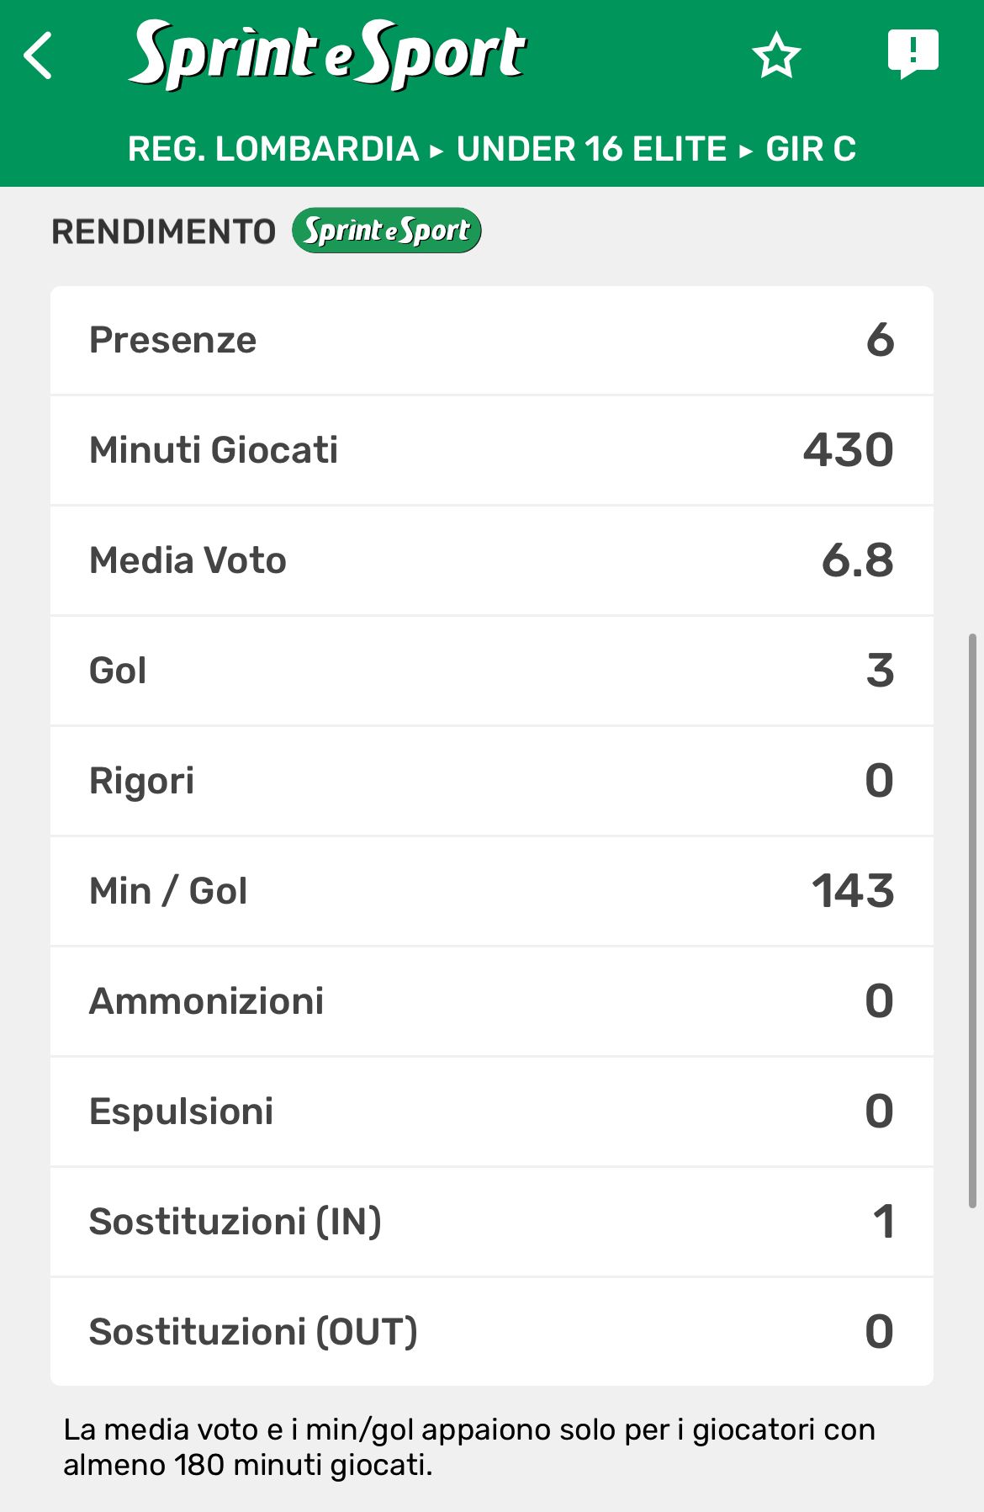Open the REG. LOMBARDIA breadcrumb
This screenshot has width=984, height=1512.
[273, 149]
